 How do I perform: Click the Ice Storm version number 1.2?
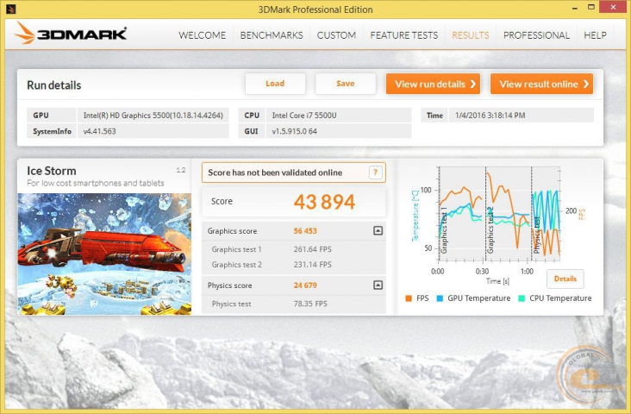tap(181, 171)
